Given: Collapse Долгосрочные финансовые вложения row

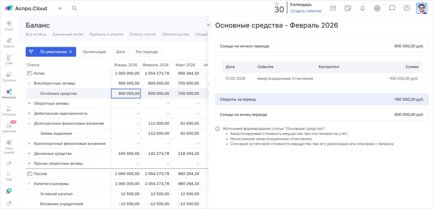Looking at the screenshot, I should [29, 123].
